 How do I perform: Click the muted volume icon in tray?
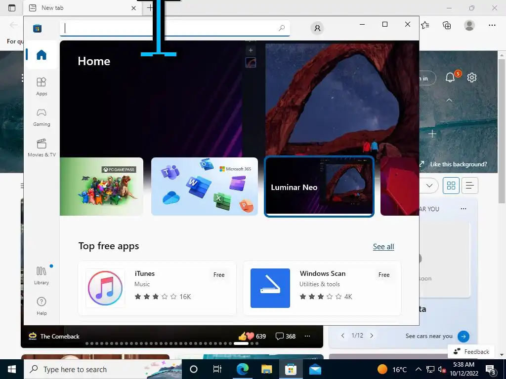tap(441, 370)
